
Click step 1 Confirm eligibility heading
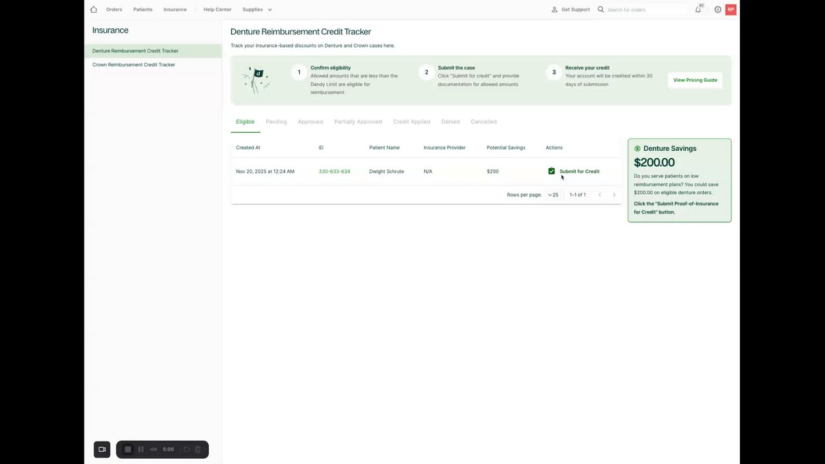[x=331, y=68]
